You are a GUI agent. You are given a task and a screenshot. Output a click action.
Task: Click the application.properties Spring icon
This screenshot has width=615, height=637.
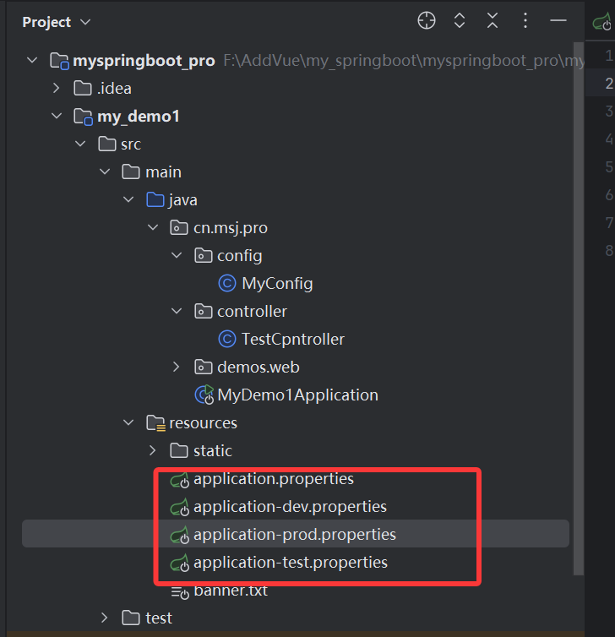coord(179,480)
